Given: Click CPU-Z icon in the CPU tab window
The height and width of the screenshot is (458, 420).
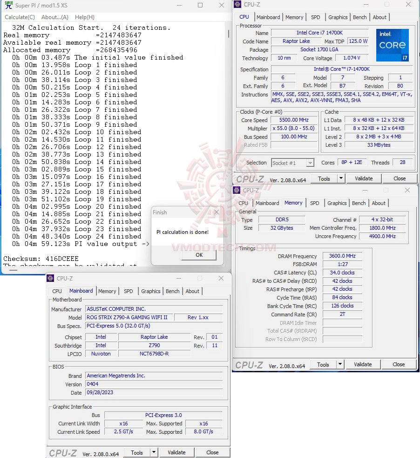Looking at the screenshot, I should (x=237, y=4).
